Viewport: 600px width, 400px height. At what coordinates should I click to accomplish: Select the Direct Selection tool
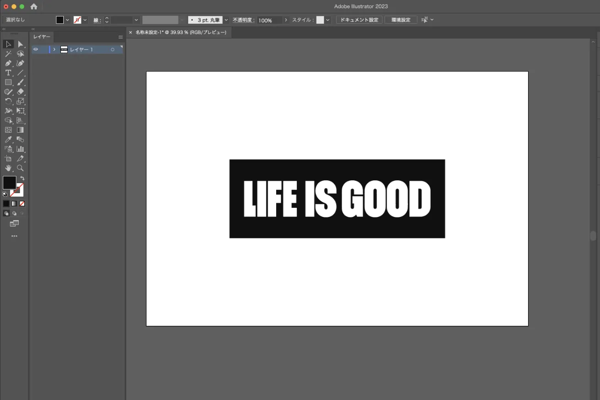20,44
